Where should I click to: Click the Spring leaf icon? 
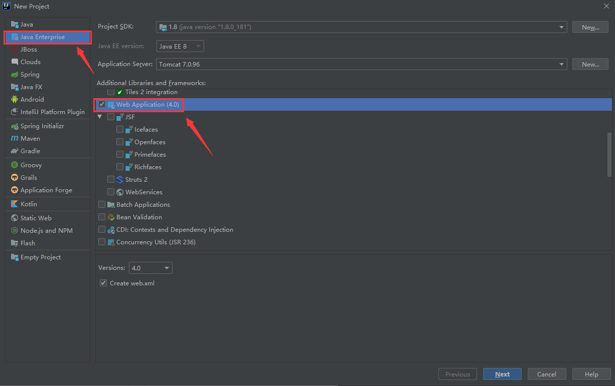(15, 75)
